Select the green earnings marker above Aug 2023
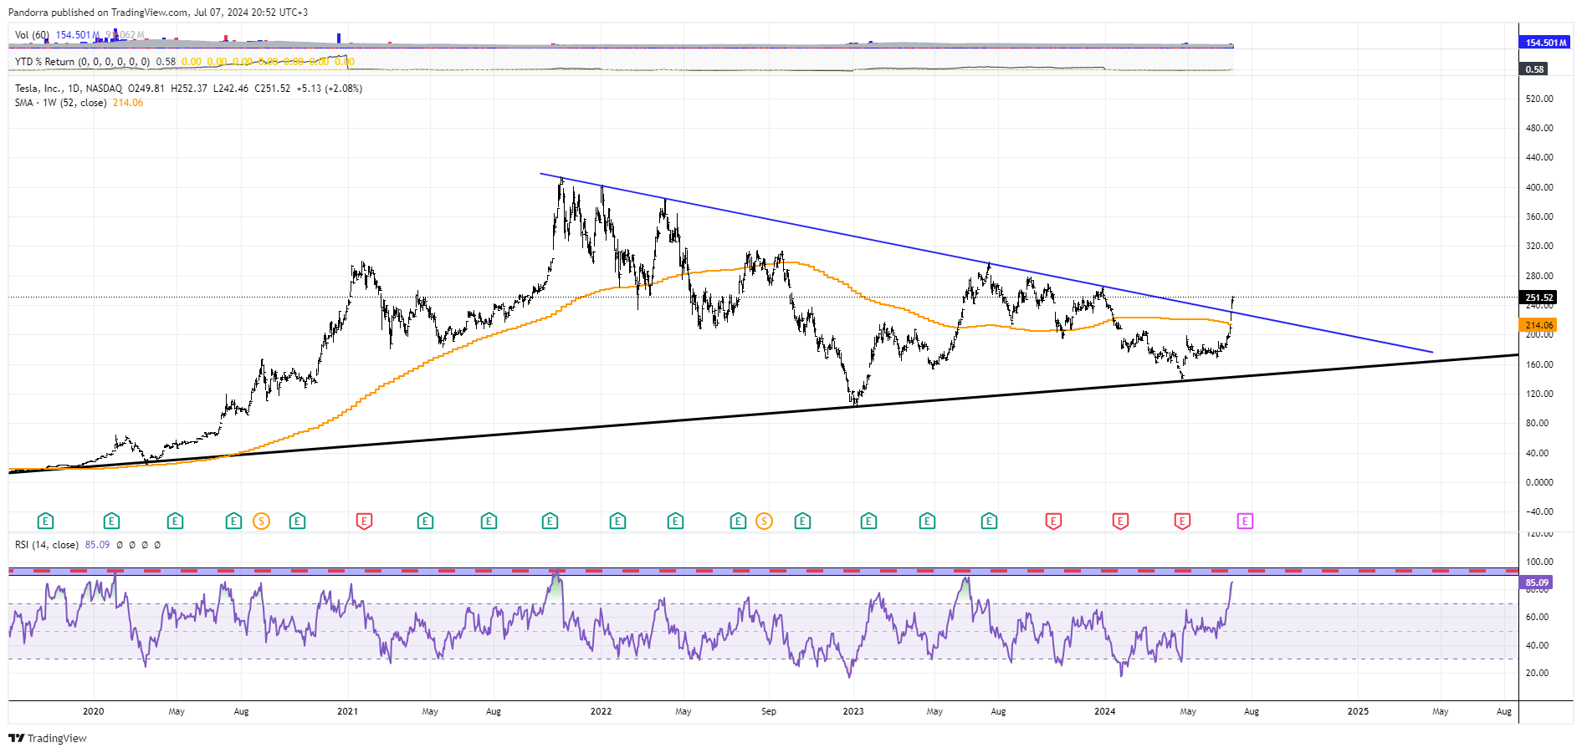The height and width of the screenshot is (753, 1582). [x=989, y=522]
